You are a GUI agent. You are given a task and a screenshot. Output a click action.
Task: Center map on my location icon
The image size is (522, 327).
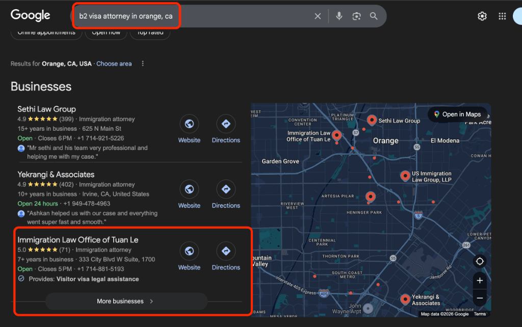point(480,261)
